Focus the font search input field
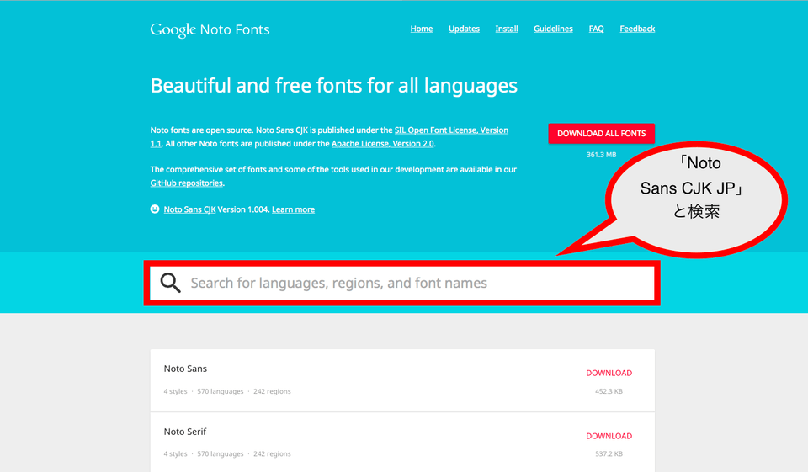 [x=412, y=283]
